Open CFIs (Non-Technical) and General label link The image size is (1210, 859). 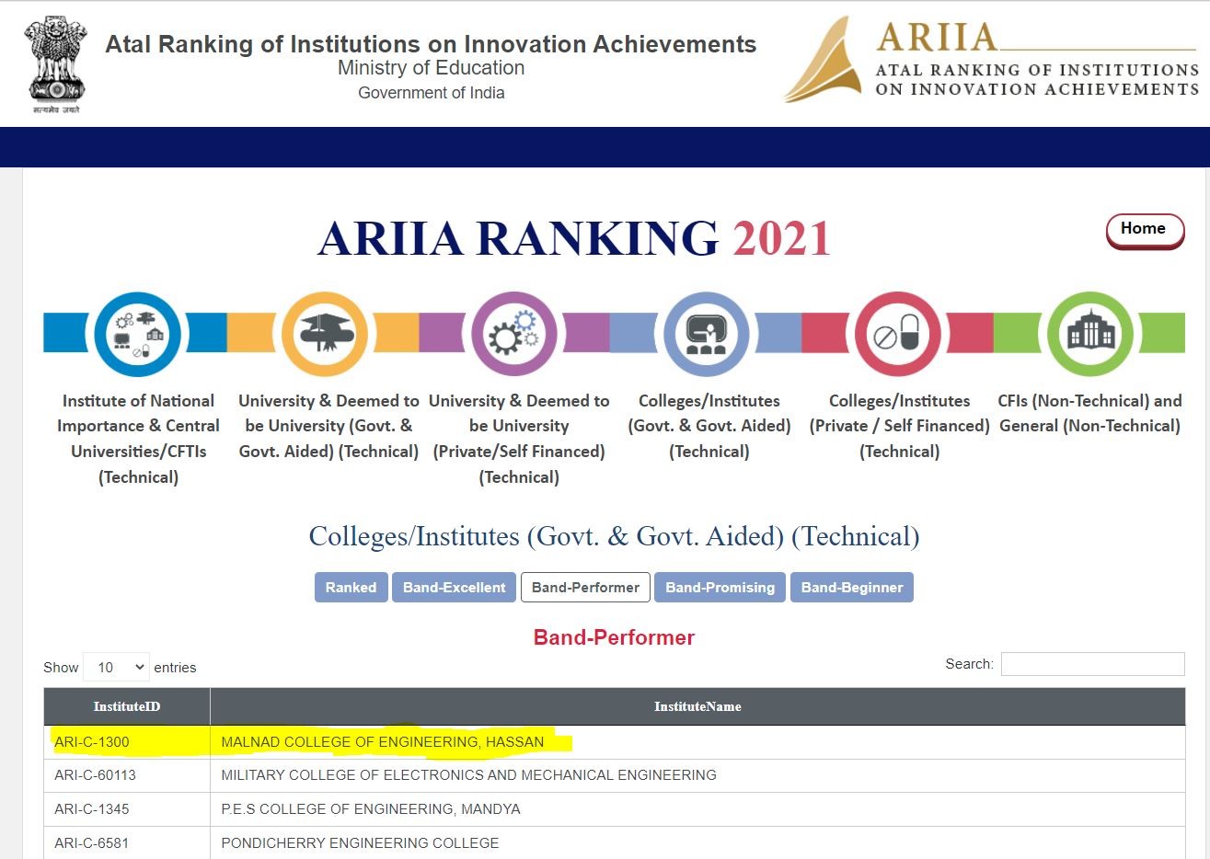click(x=1089, y=413)
